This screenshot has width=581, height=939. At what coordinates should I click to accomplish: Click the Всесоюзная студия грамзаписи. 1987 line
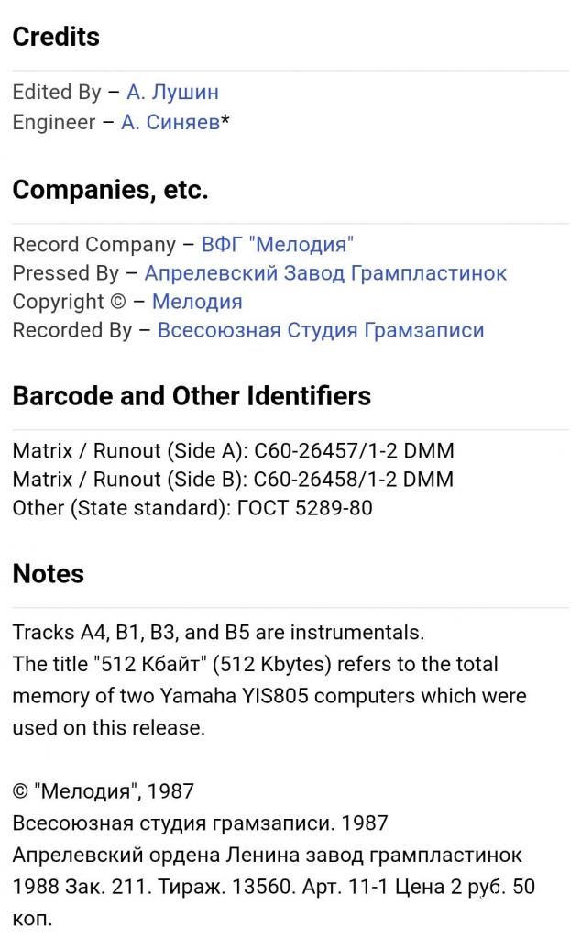[x=201, y=823]
